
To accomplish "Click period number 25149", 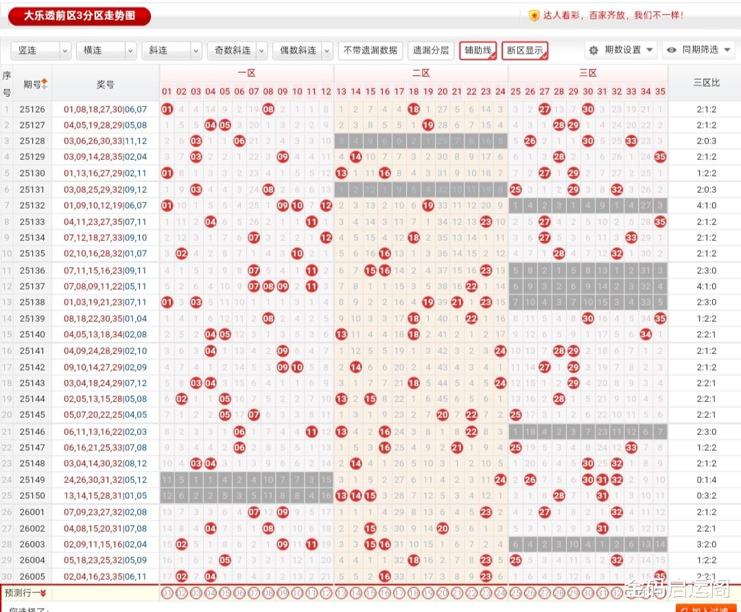I will [x=32, y=480].
